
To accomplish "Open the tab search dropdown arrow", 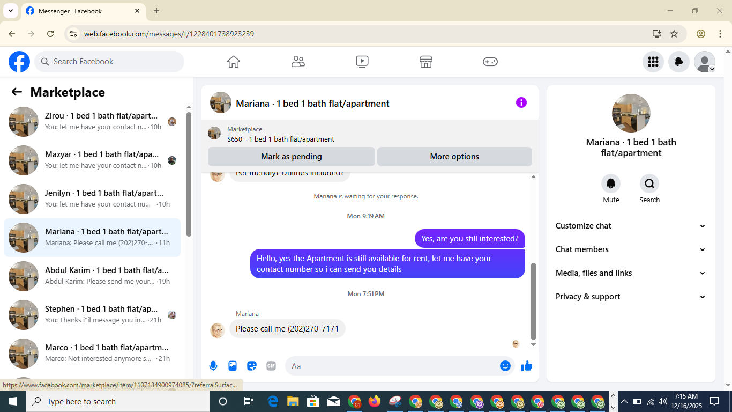I will (x=10, y=11).
